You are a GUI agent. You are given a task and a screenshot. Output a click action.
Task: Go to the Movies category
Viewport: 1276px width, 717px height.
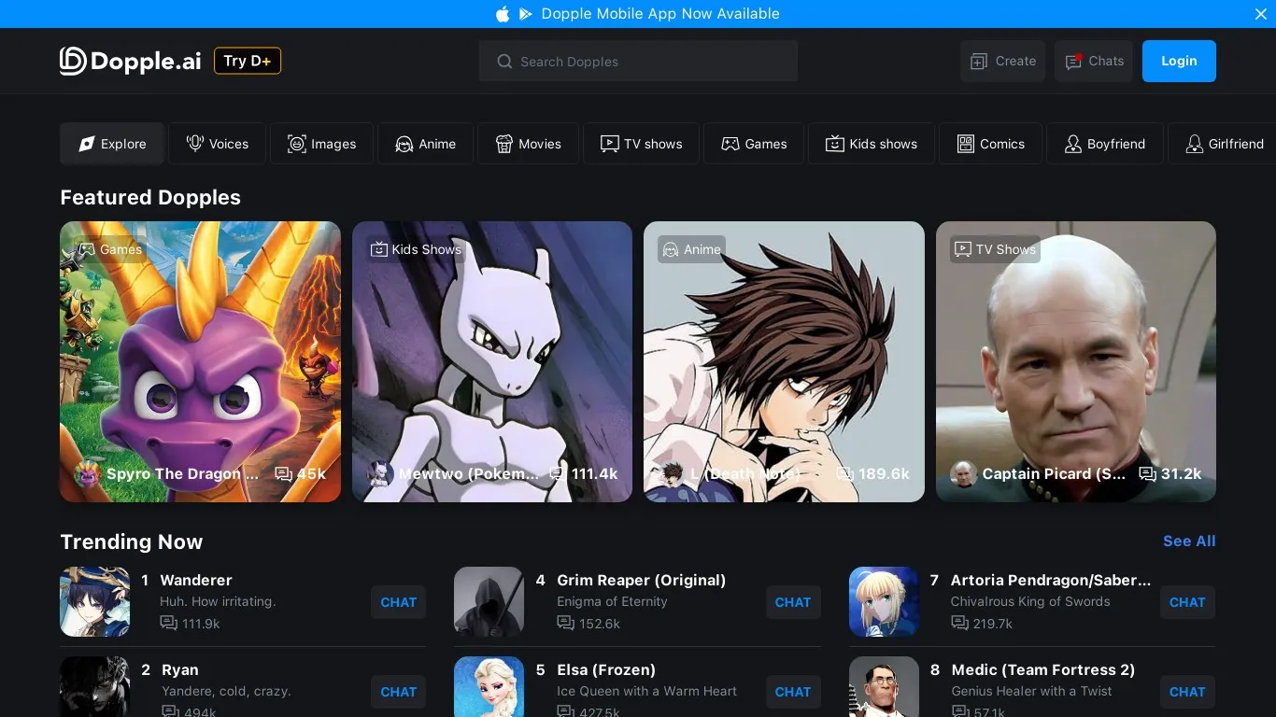pyautogui.click(x=528, y=144)
